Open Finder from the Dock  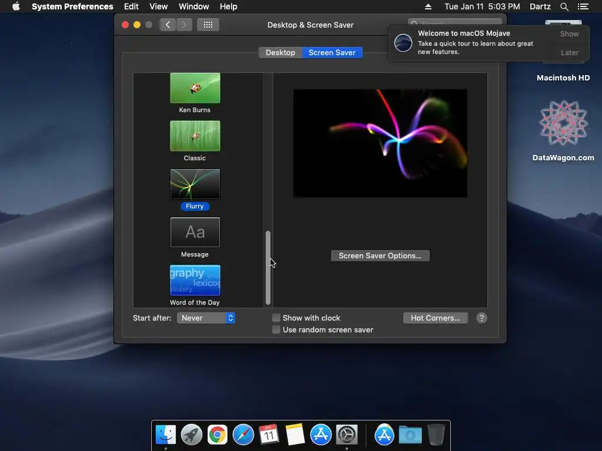coord(166,435)
